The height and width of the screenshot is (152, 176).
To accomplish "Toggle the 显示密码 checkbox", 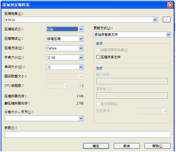I will pyautogui.click(x=98, y=104).
